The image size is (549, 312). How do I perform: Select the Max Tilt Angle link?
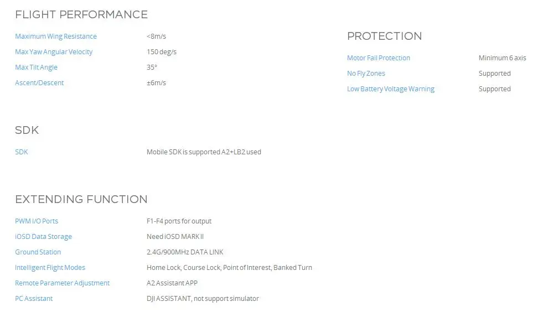tap(36, 67)
